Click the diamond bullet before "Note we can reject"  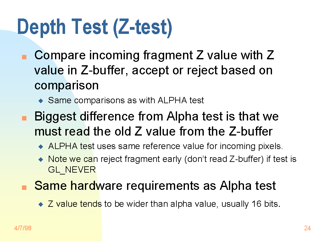pos(40,159)
